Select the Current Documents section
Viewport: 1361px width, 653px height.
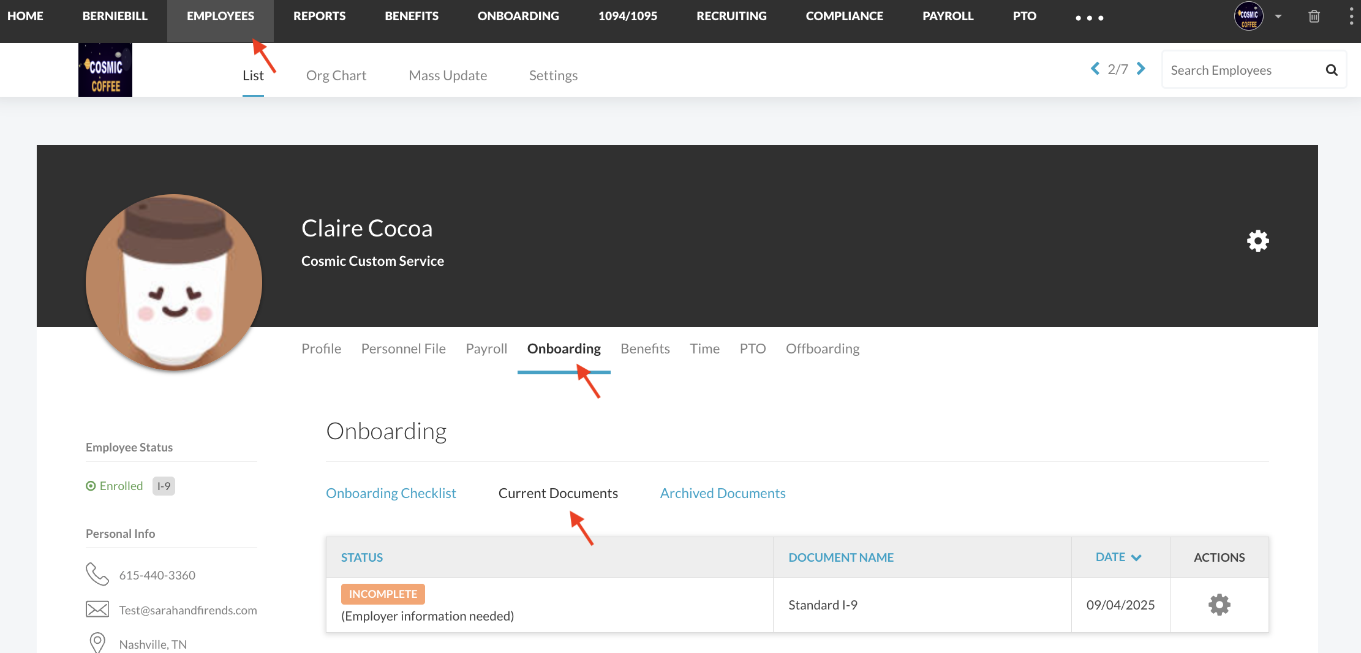[558, 493]
